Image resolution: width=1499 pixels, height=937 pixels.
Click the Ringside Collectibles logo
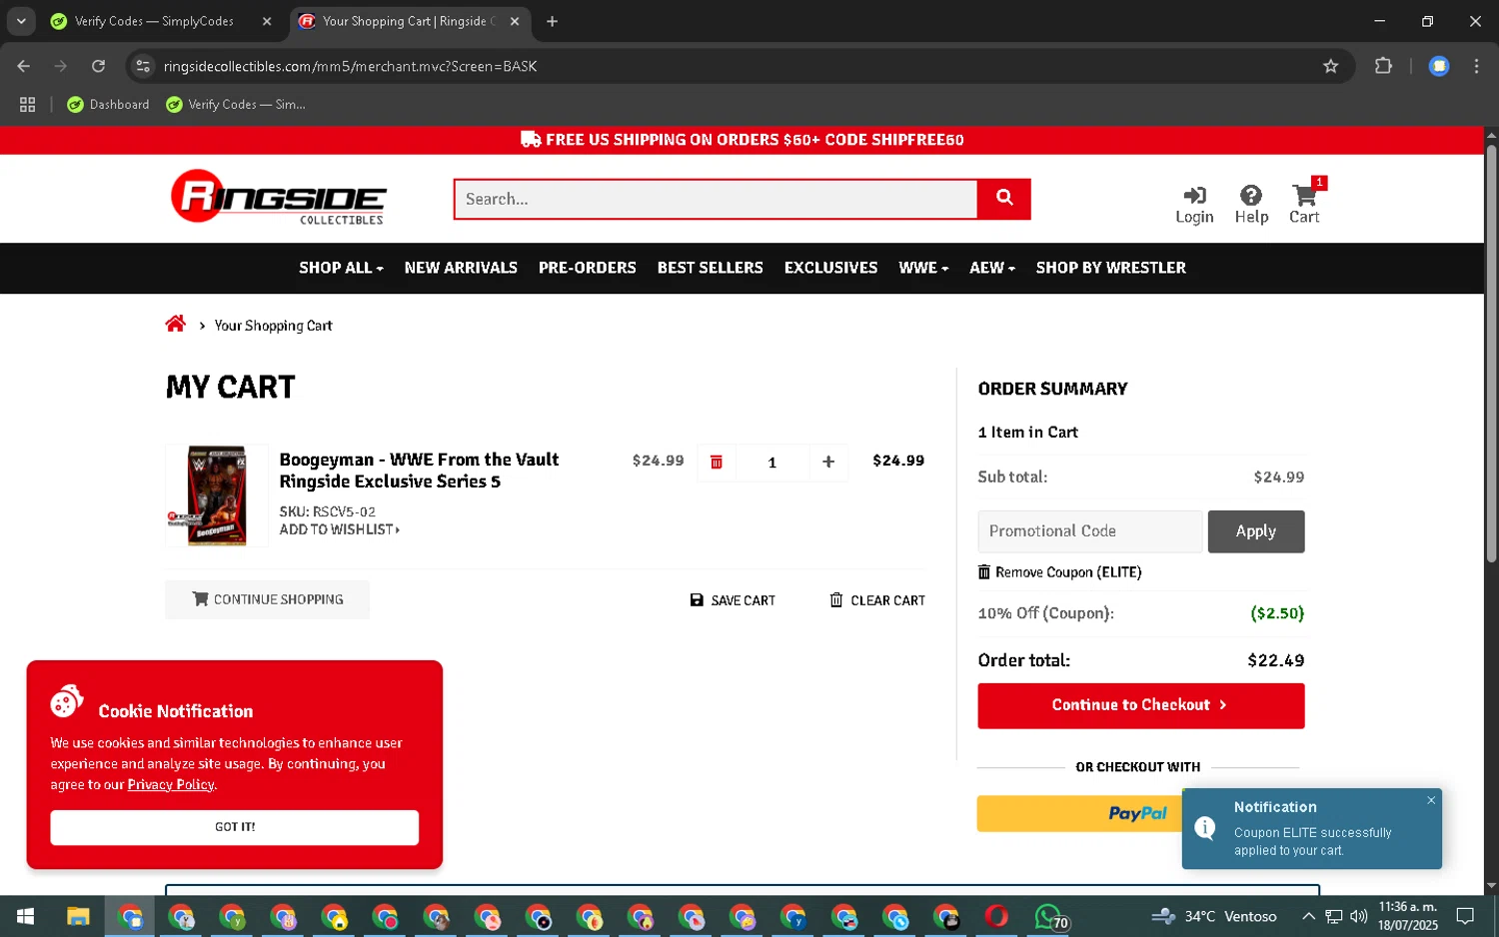(x=279, y=197)
